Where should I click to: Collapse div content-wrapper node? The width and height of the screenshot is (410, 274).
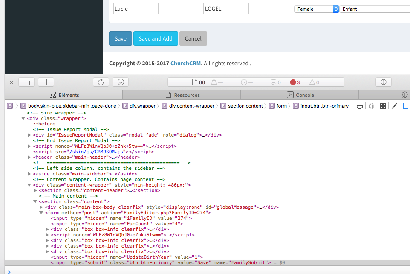click(x=29, y=185)
